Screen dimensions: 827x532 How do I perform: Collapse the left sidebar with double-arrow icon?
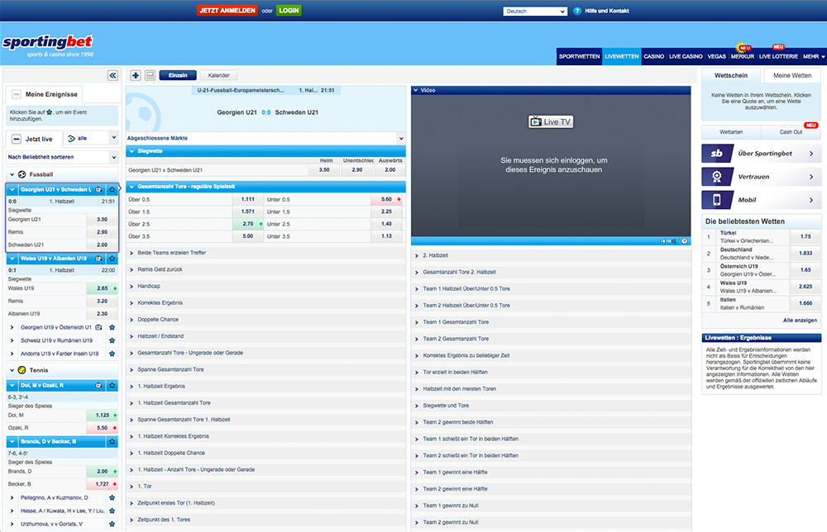(112, 75)
